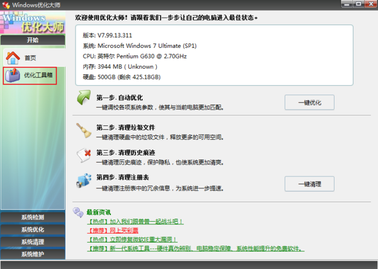
Task: Click the green arrow 自动优化 icon
Action: tap(84, 98)
